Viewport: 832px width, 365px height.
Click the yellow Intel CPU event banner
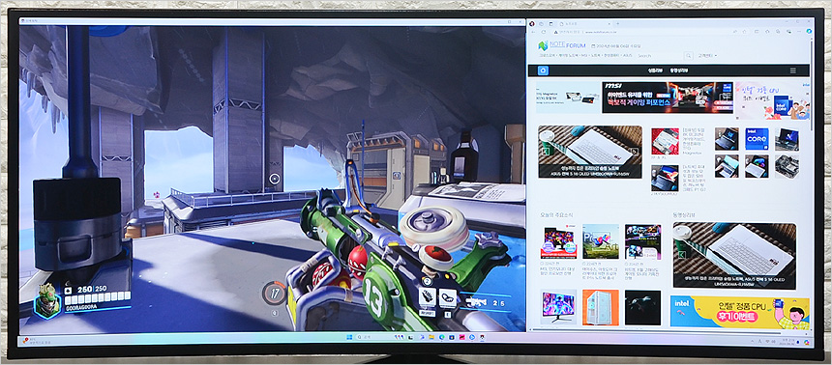pos(740,312)
